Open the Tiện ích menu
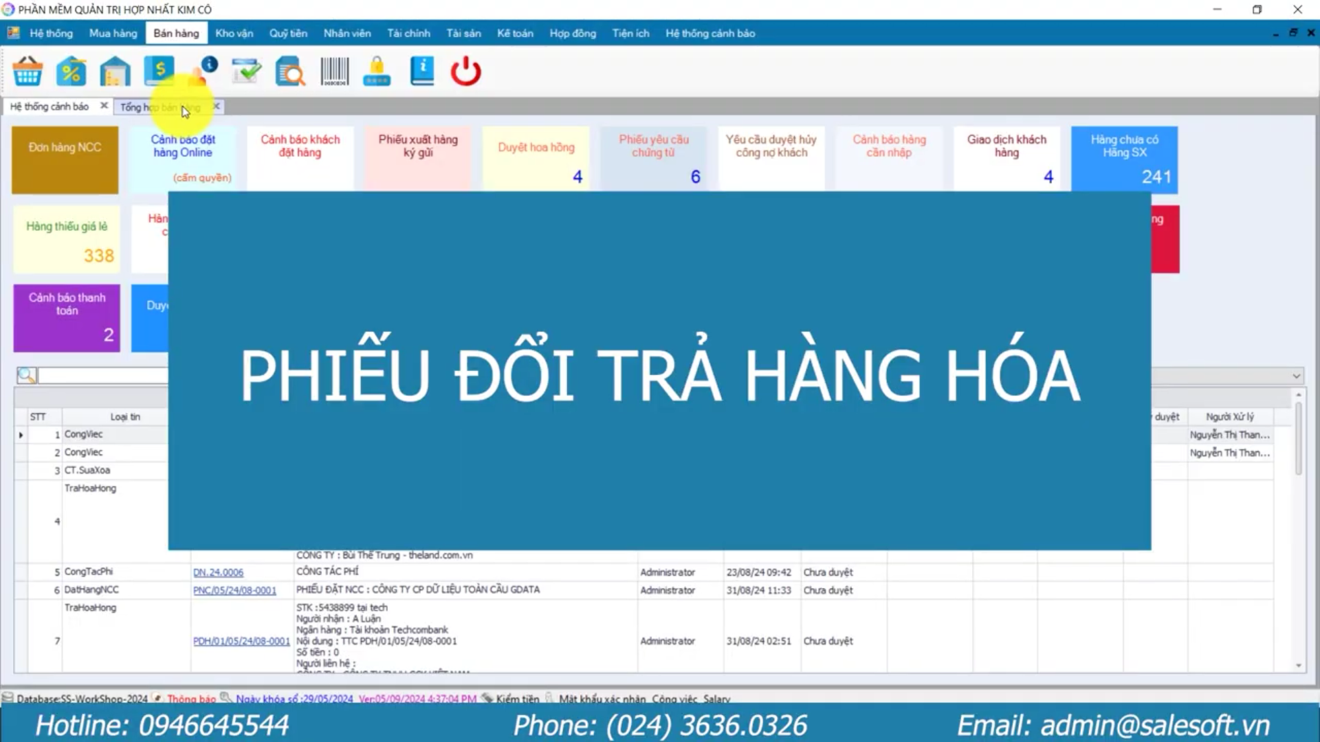This screenshot has height=742, width=1320. click(x=630, y=33)
